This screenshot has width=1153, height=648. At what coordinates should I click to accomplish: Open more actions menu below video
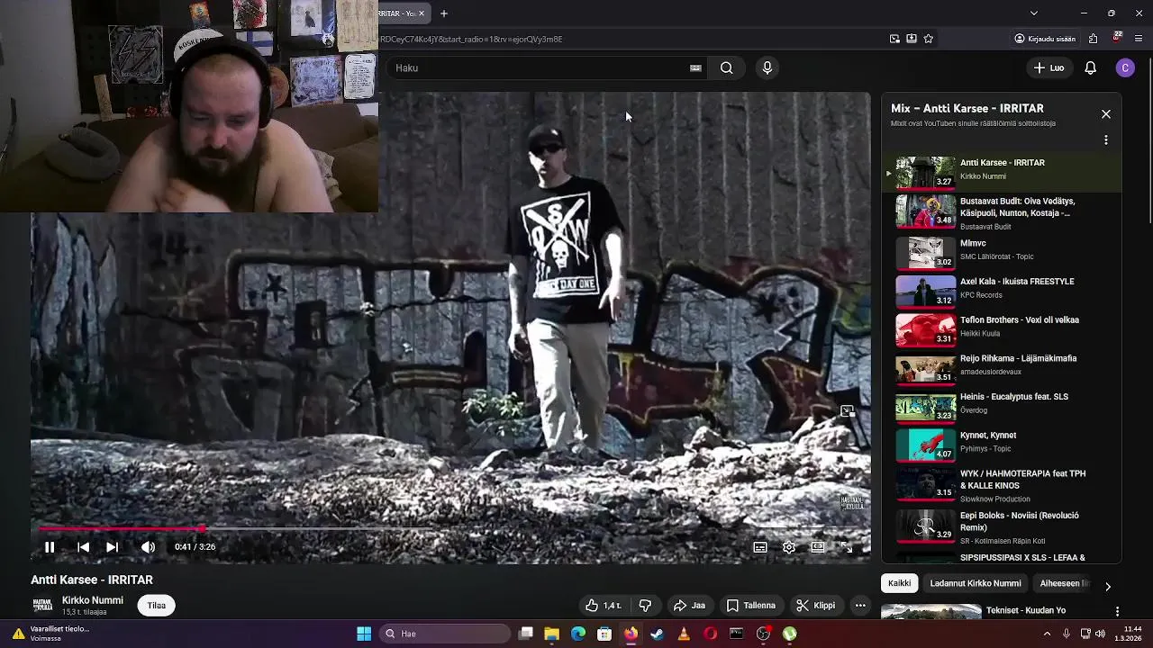tap(860, 606)
